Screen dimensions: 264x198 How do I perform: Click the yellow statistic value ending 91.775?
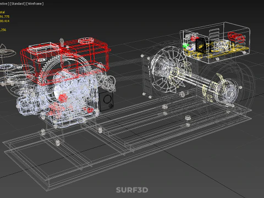tap(4, 16)
